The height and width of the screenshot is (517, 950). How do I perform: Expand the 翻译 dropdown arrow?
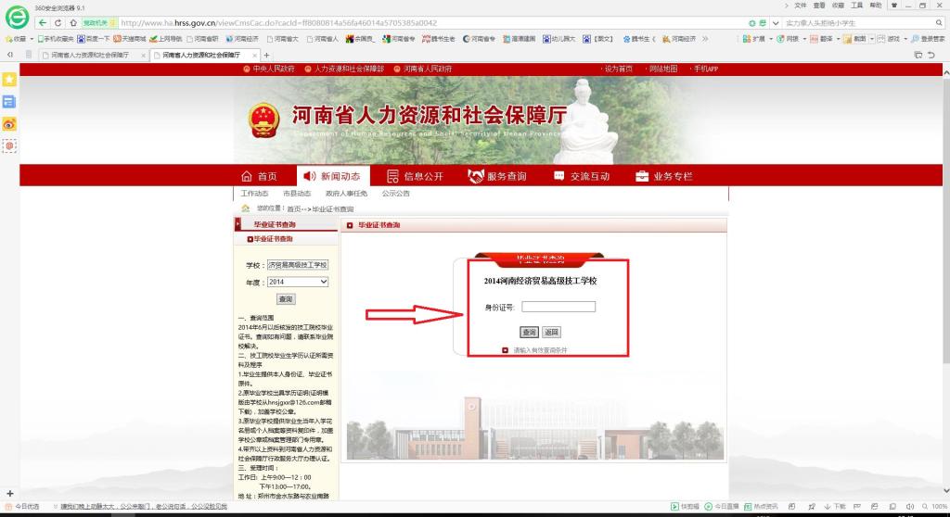(838, 39)
